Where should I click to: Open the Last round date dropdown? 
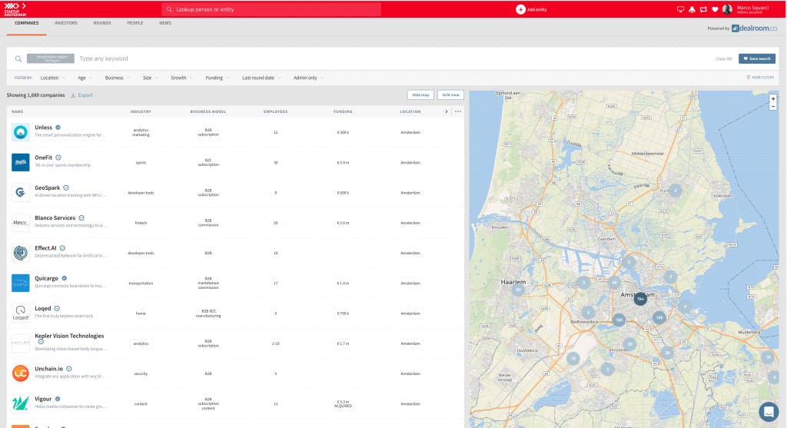tap(261, 78)
